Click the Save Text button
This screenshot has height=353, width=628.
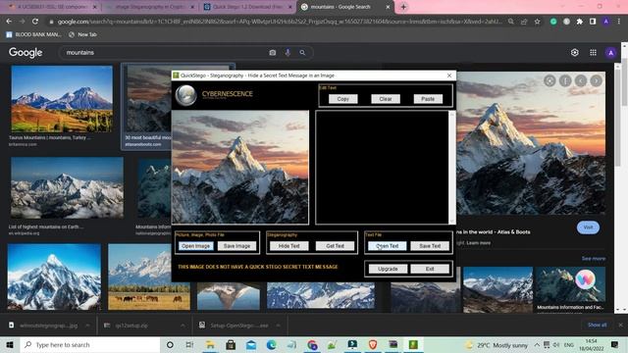coord(430,246)
